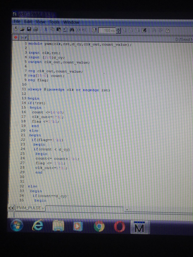Click the Run All toolbar icon

tap(137, 30)
